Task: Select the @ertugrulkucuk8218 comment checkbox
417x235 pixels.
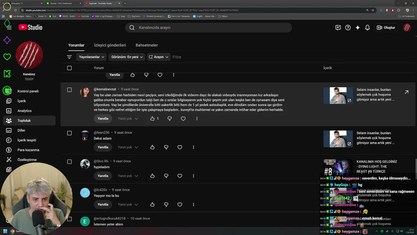Action: tap(69, 219)
